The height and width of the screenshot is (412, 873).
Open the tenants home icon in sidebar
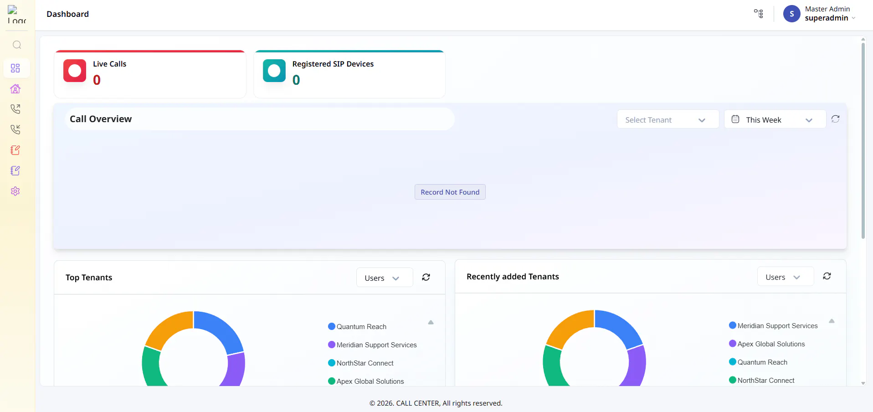click(15, 89)
